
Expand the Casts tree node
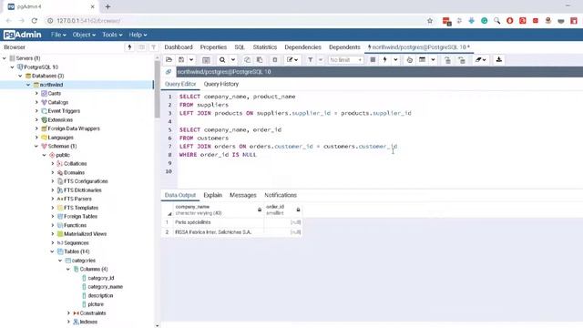click(x=36, y=93)
